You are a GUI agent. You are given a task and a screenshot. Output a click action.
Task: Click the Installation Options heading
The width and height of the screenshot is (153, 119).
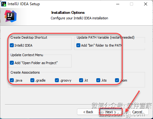click(x=68, y=13)
